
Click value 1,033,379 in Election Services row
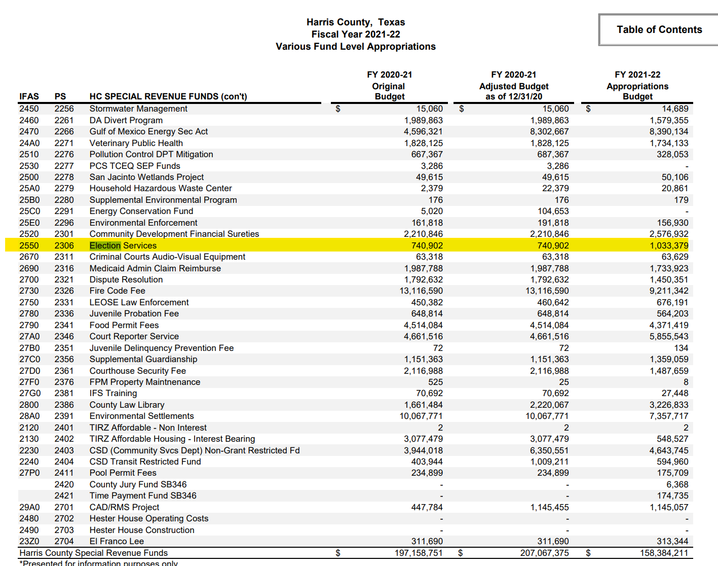click(x=669, y=245)
